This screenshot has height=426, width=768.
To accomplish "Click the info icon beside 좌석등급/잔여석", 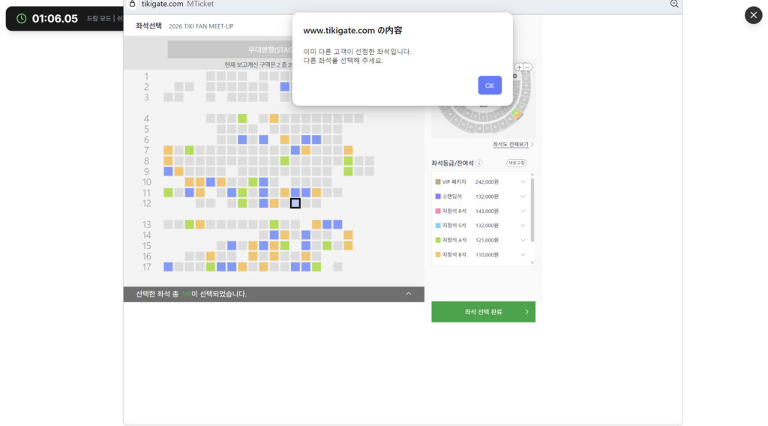I will [x=479, y=163].
